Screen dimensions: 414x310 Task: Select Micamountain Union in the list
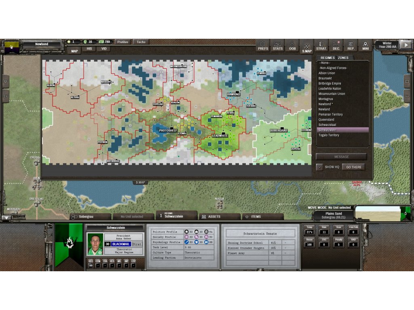[342, 94]
